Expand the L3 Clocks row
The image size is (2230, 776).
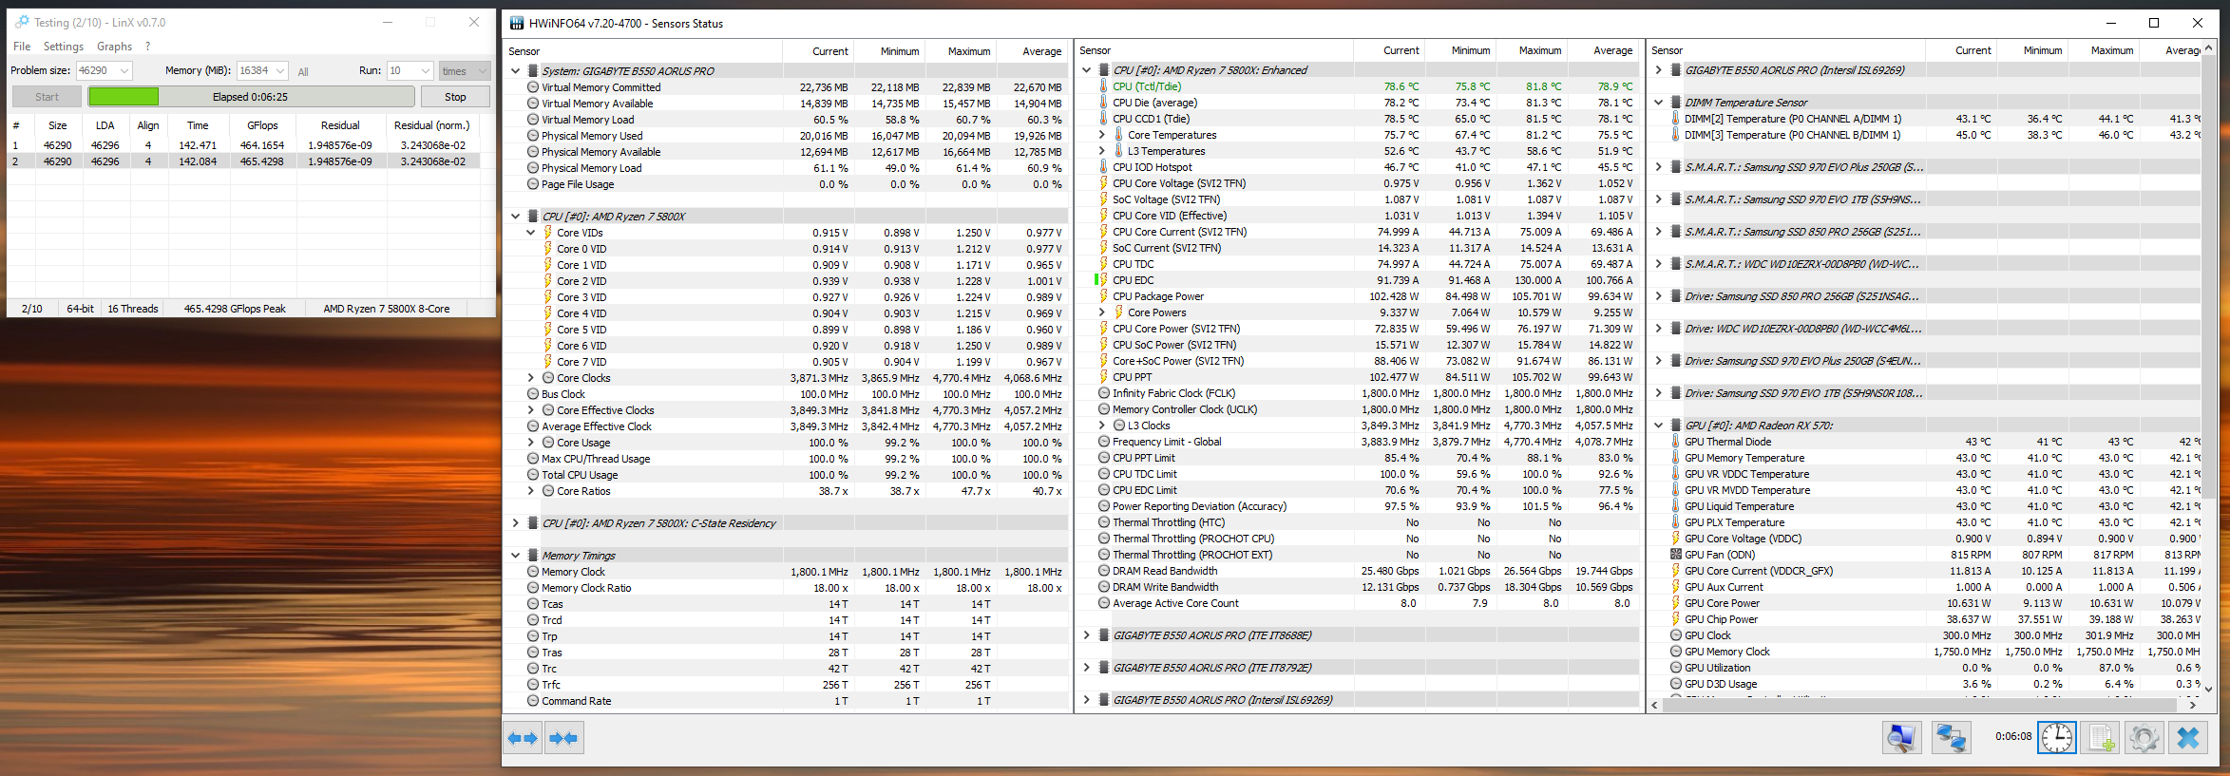click(x=1102, y=426)
